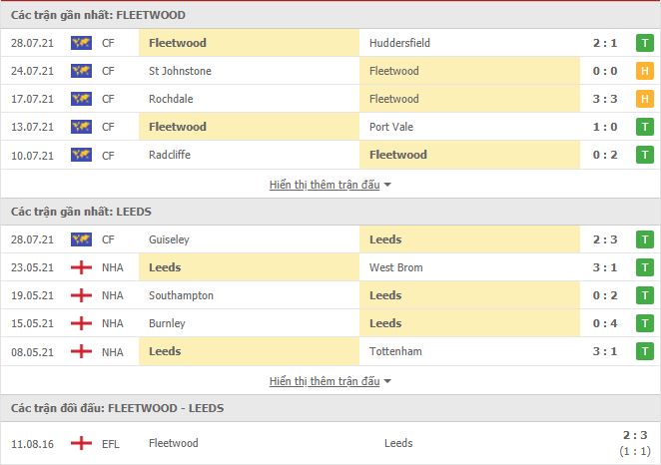Click date 11.08.16 in head-to-head row
Image resolution: width=661 pixels, height=465 pixels.
click(33, 444)
